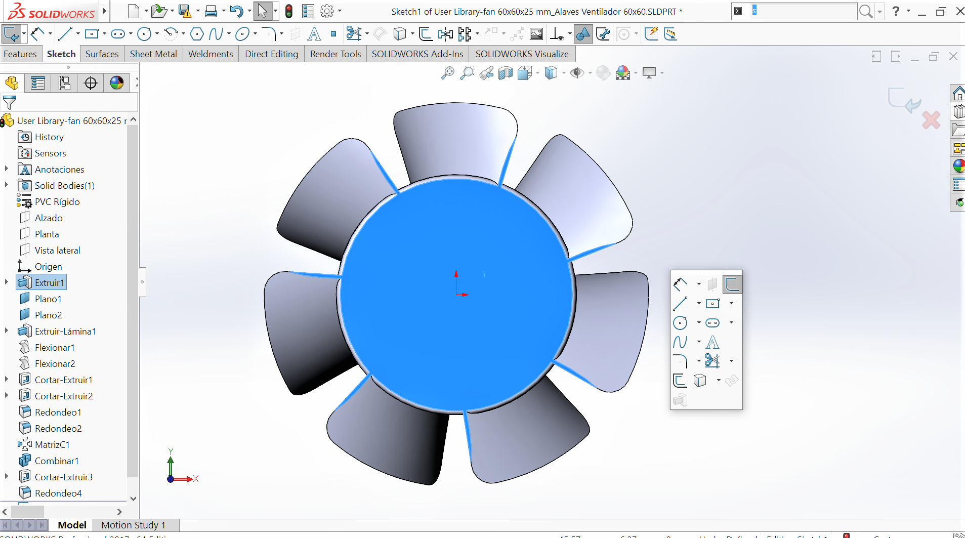Viewport: 965px width, 538px height.
Task: Click the search commands input field
Action: [803, 11]
